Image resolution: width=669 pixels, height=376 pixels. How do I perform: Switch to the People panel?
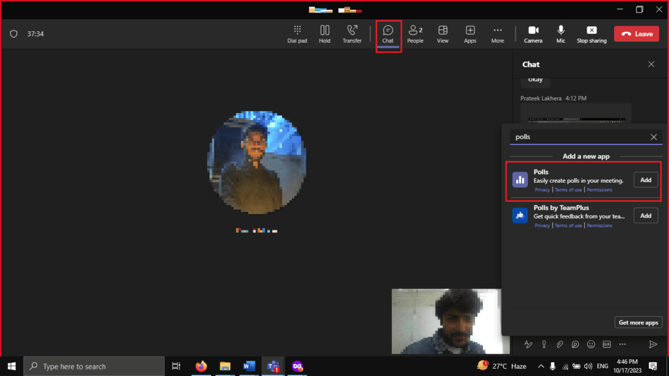point(415,33)
